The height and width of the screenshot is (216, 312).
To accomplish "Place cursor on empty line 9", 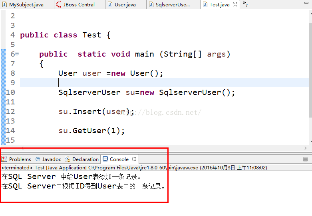I will click(x=164, y=82).
